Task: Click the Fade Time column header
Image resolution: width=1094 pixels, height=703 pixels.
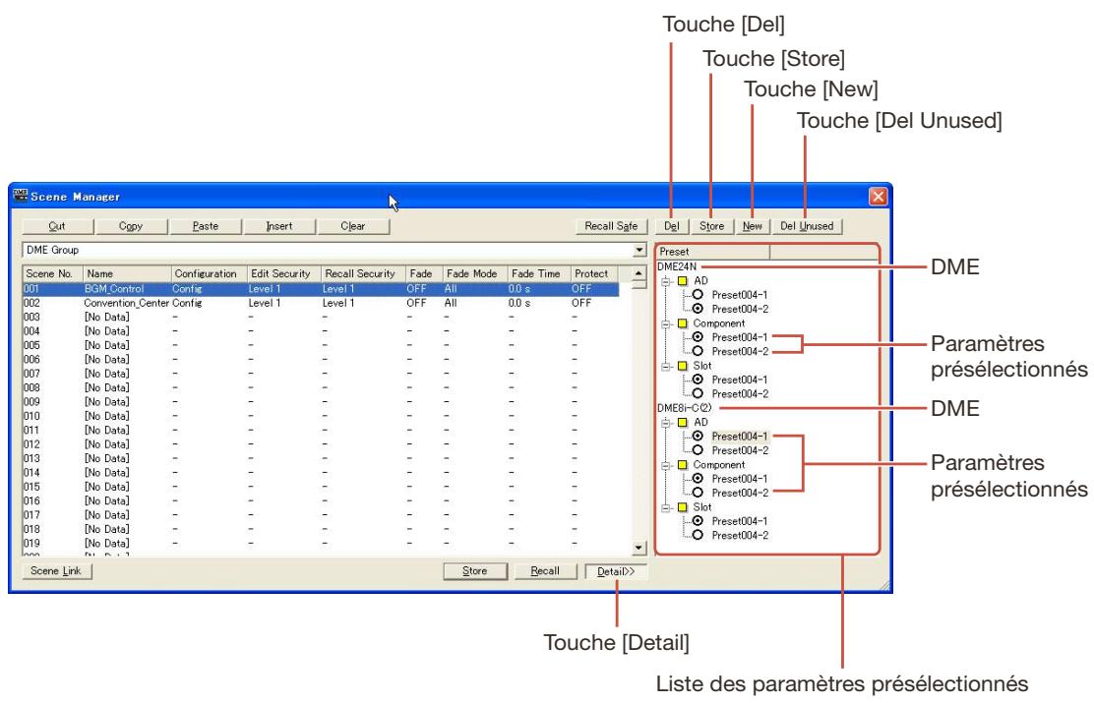Action: (x=538, y=273)
